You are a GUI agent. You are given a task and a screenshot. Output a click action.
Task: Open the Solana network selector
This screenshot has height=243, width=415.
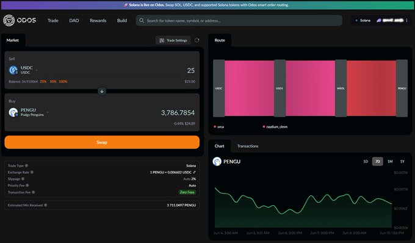tap(363, 20)
